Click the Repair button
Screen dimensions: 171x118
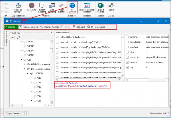(x=66, y=27)
